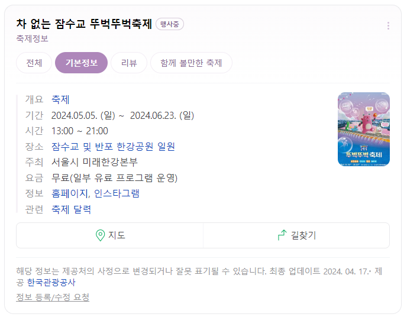Open the 한국관광공사 provider link
This screenshot has width=407, height=317.
point(51,283)
